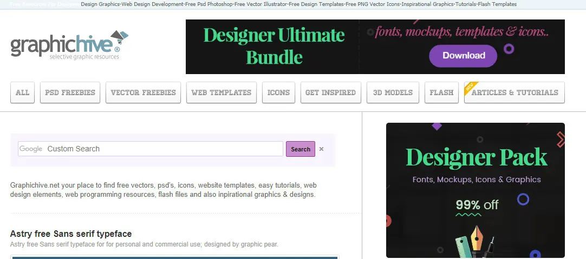Click the Astry typeface description line
The image size is (586, 259).
(144, 245)
